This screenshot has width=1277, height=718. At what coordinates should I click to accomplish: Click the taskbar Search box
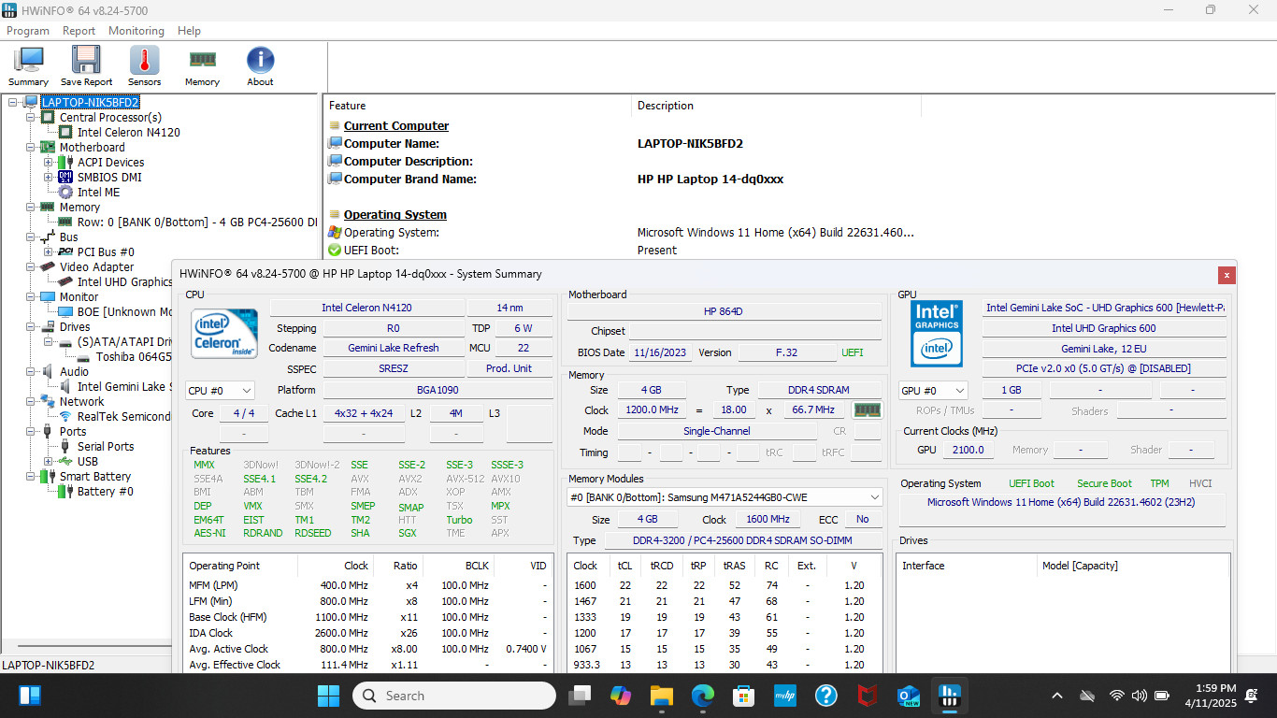click(454, 696)
